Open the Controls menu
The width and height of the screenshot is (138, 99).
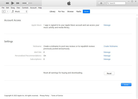tap(25, 8)
